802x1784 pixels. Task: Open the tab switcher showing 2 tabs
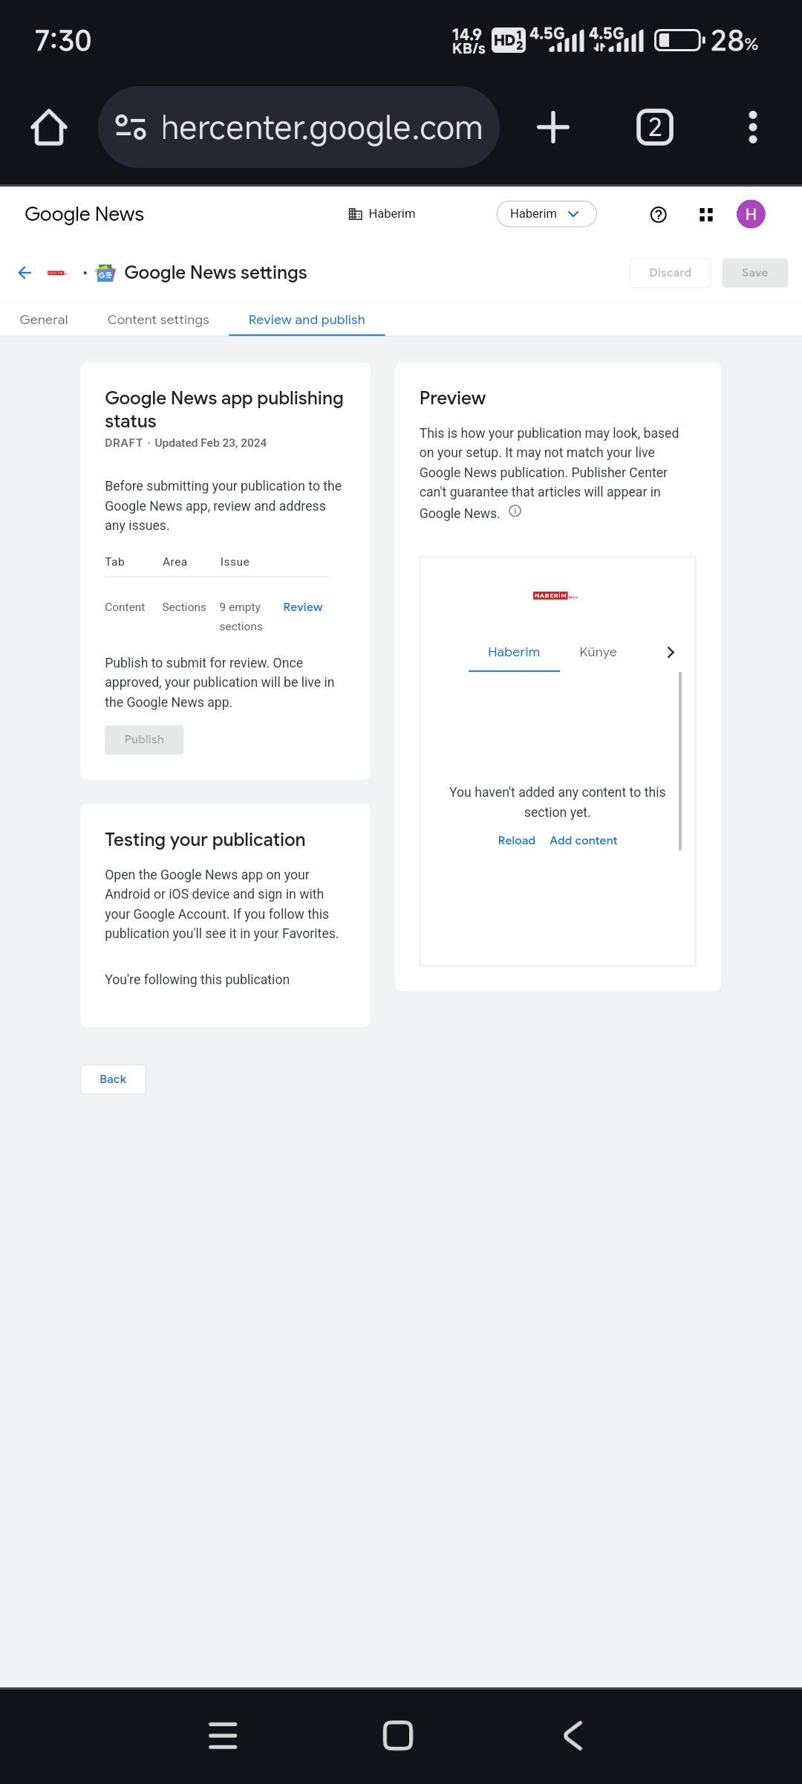[655, 127]
